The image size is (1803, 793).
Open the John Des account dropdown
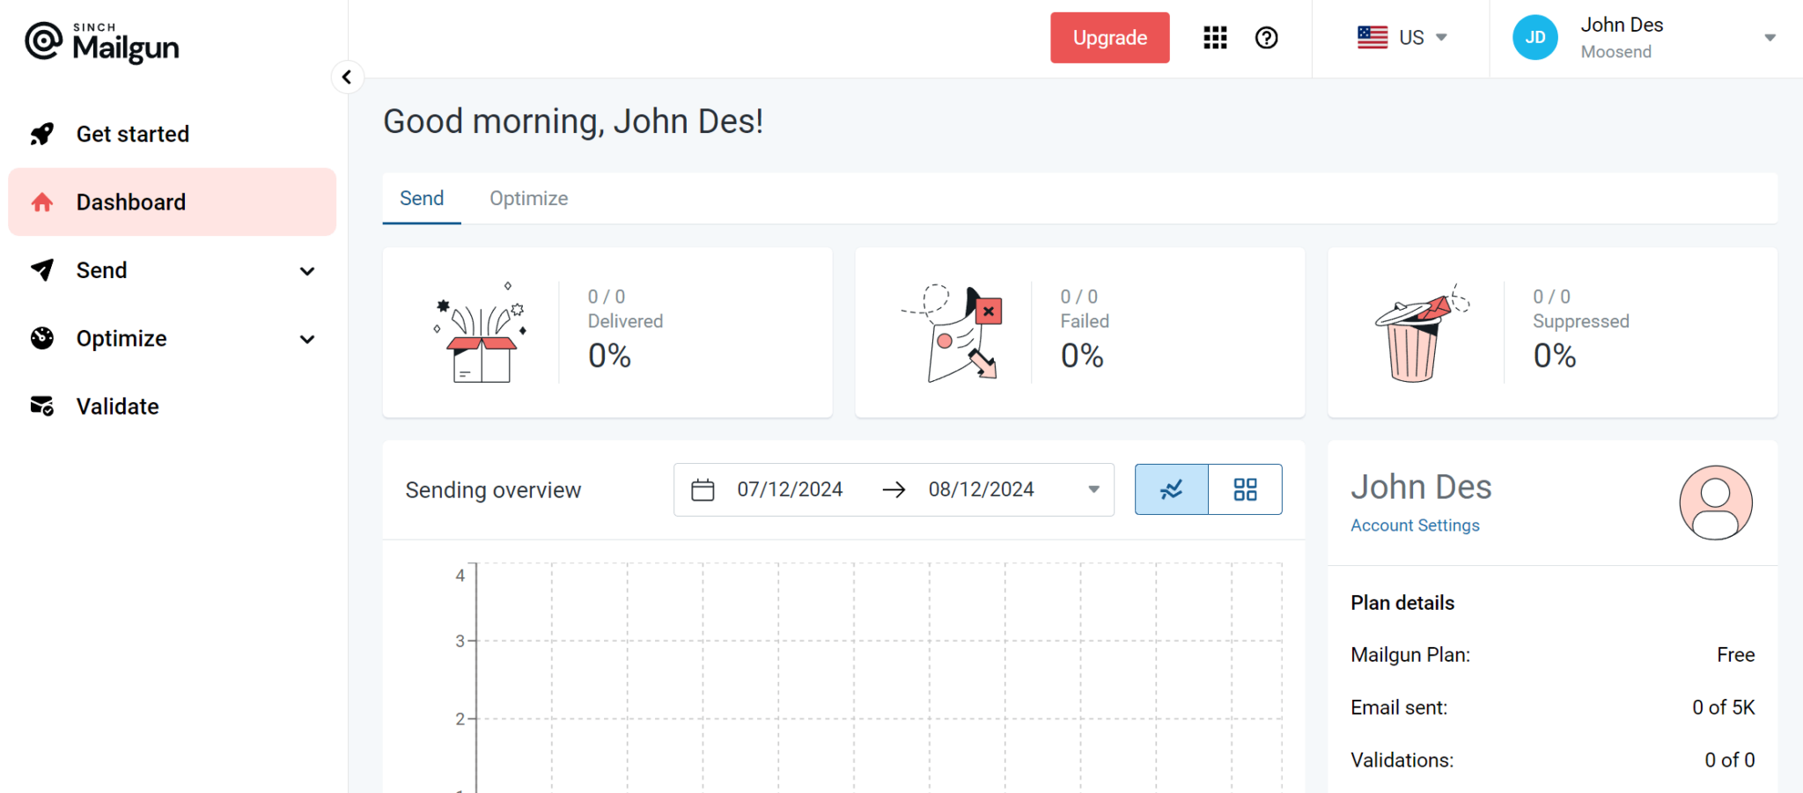coord(1770,38)
